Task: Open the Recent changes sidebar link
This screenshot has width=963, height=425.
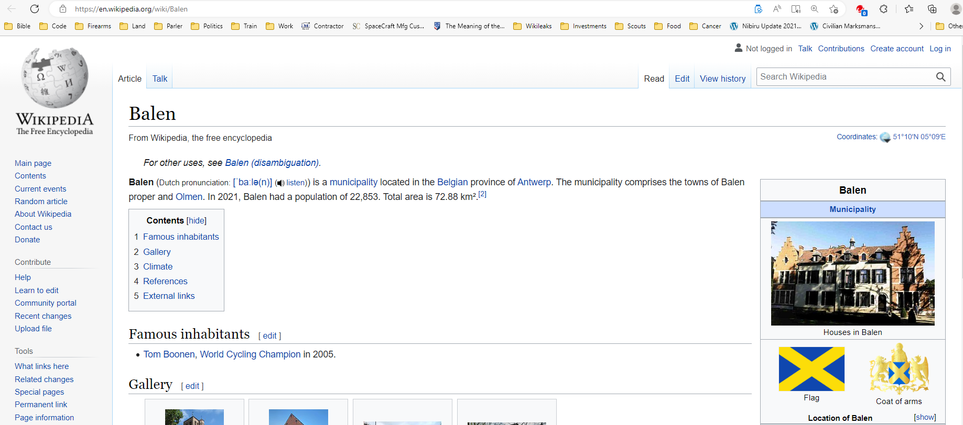Action: click(43, 316)
